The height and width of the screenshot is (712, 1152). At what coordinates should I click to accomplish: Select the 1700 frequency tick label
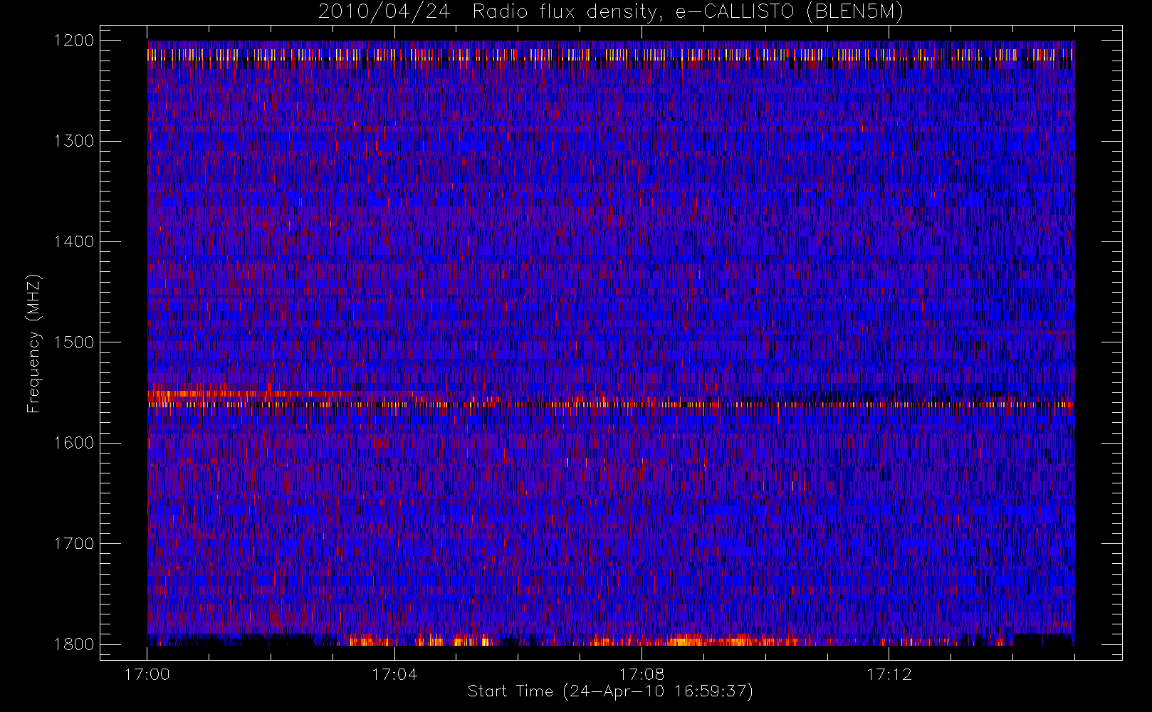74,543
